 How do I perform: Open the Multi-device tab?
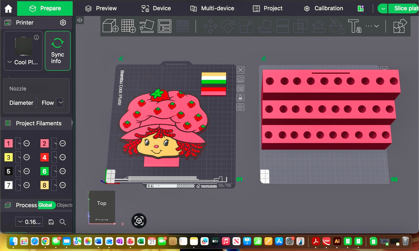(x=212, y=8)
